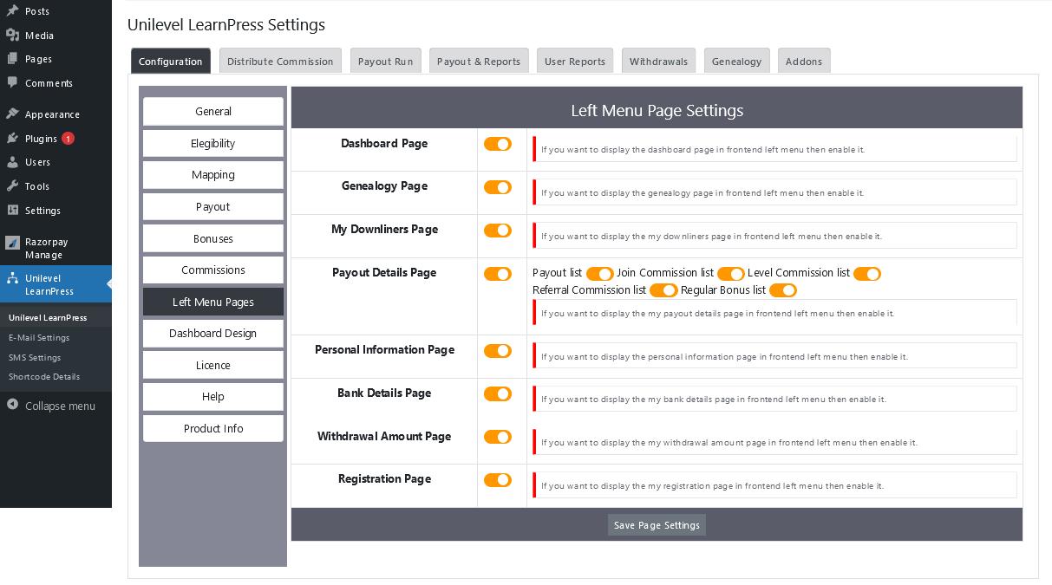The height and width of the screenshot is (585, 1052).
Task: Toggle off the Dashboard Page switch
Action: click(498, 145)
